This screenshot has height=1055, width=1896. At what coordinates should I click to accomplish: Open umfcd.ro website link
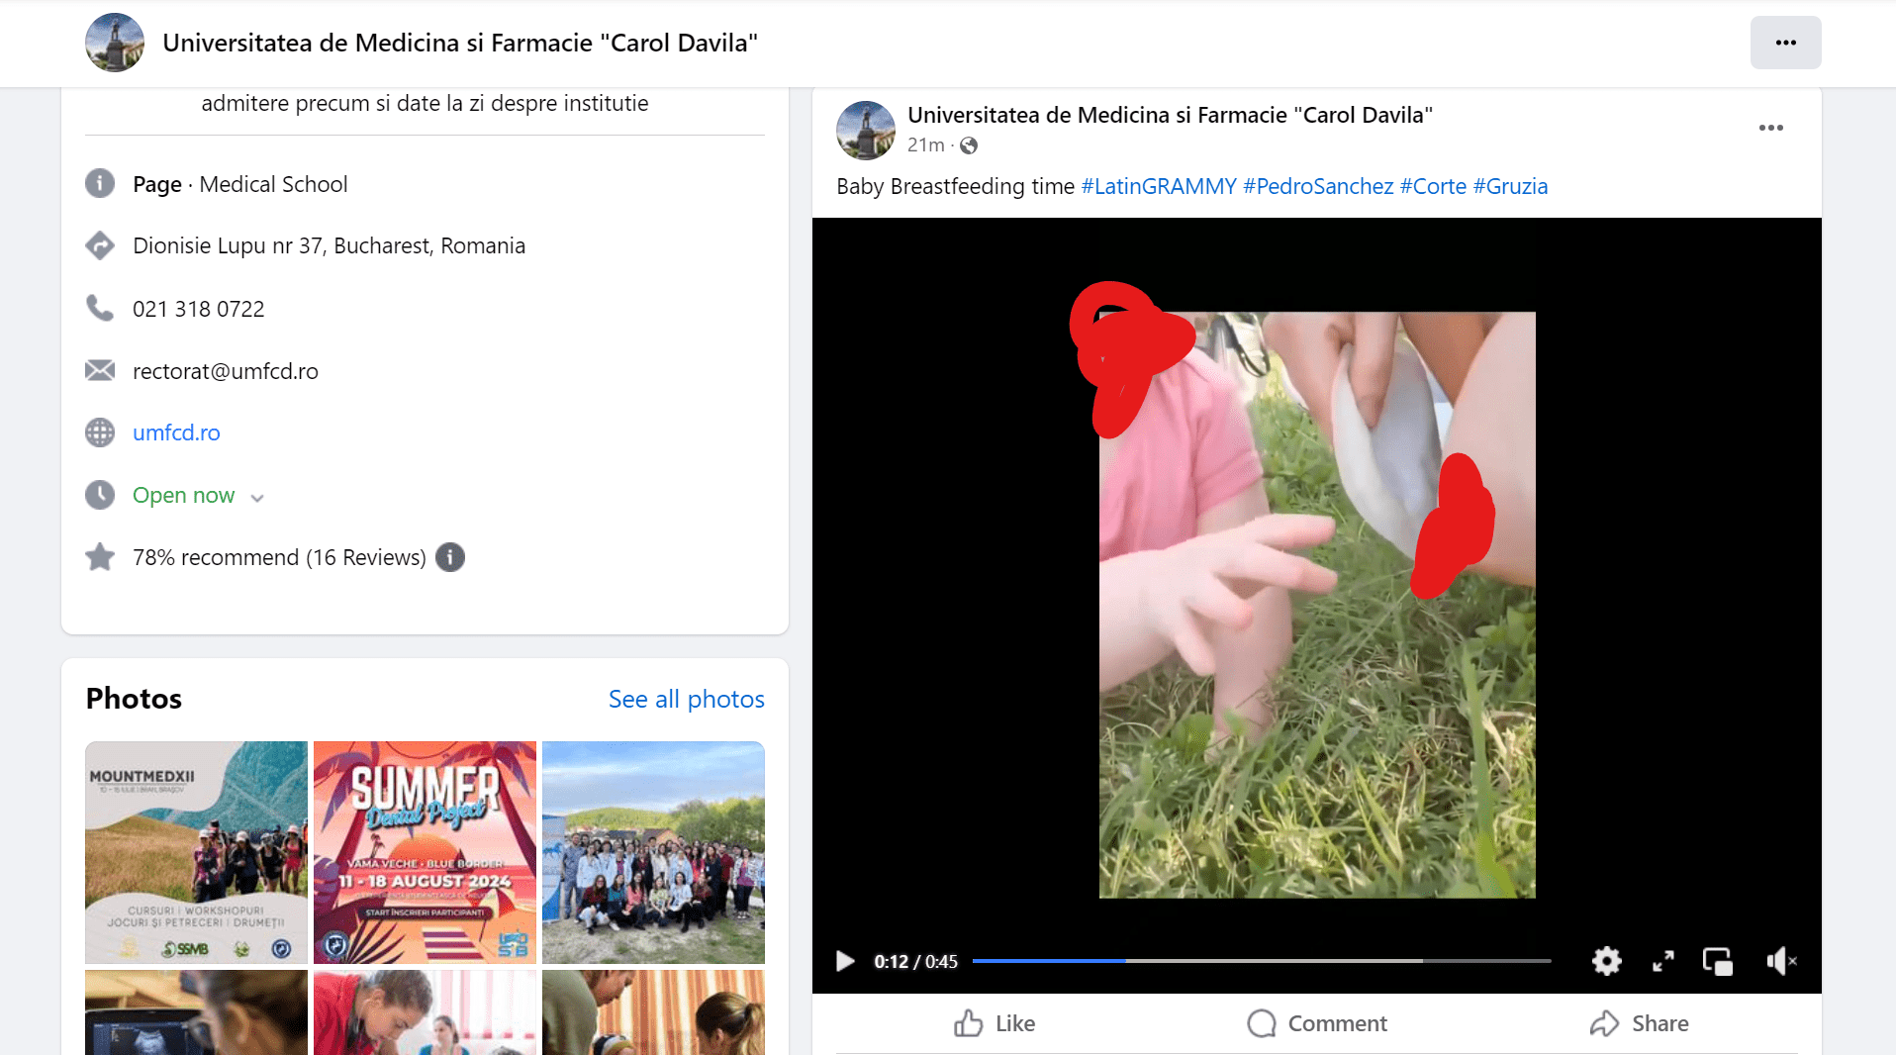(x=176, y=432)
